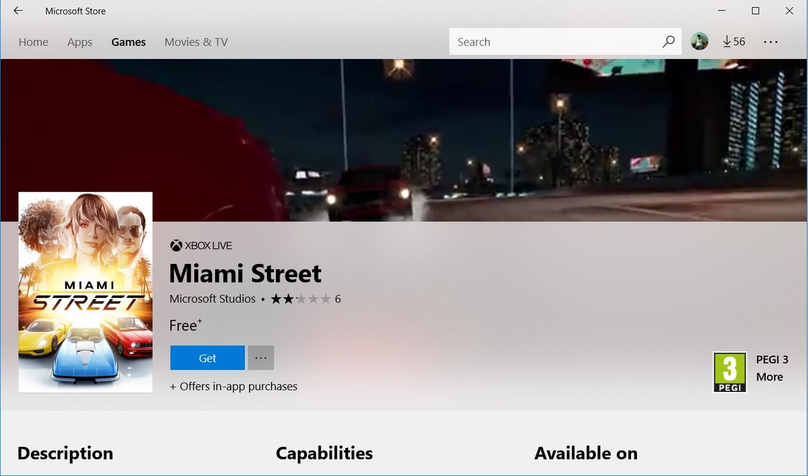
Task: Switch to the Apps tab
Action: pyautogui.click(x=80, y=42)
